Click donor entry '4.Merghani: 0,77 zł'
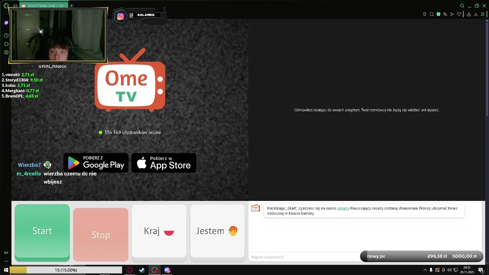Screen dimensions: 489x275 20,91
